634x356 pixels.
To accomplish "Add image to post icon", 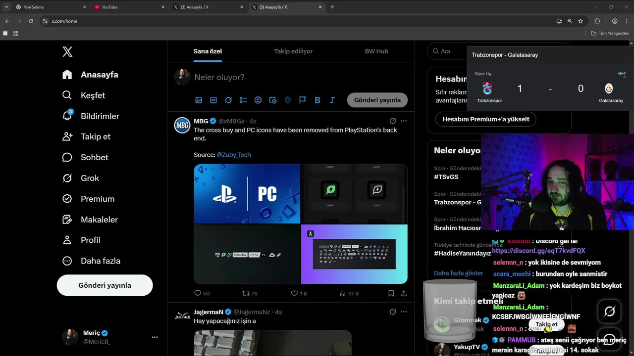I will click(x=199, y=100).
